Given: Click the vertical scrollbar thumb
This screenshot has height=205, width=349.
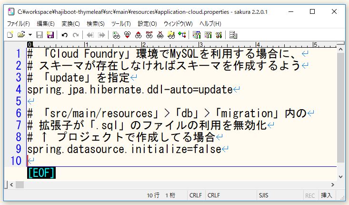Looking at the screenshot, I should click(x=340, y=108).
